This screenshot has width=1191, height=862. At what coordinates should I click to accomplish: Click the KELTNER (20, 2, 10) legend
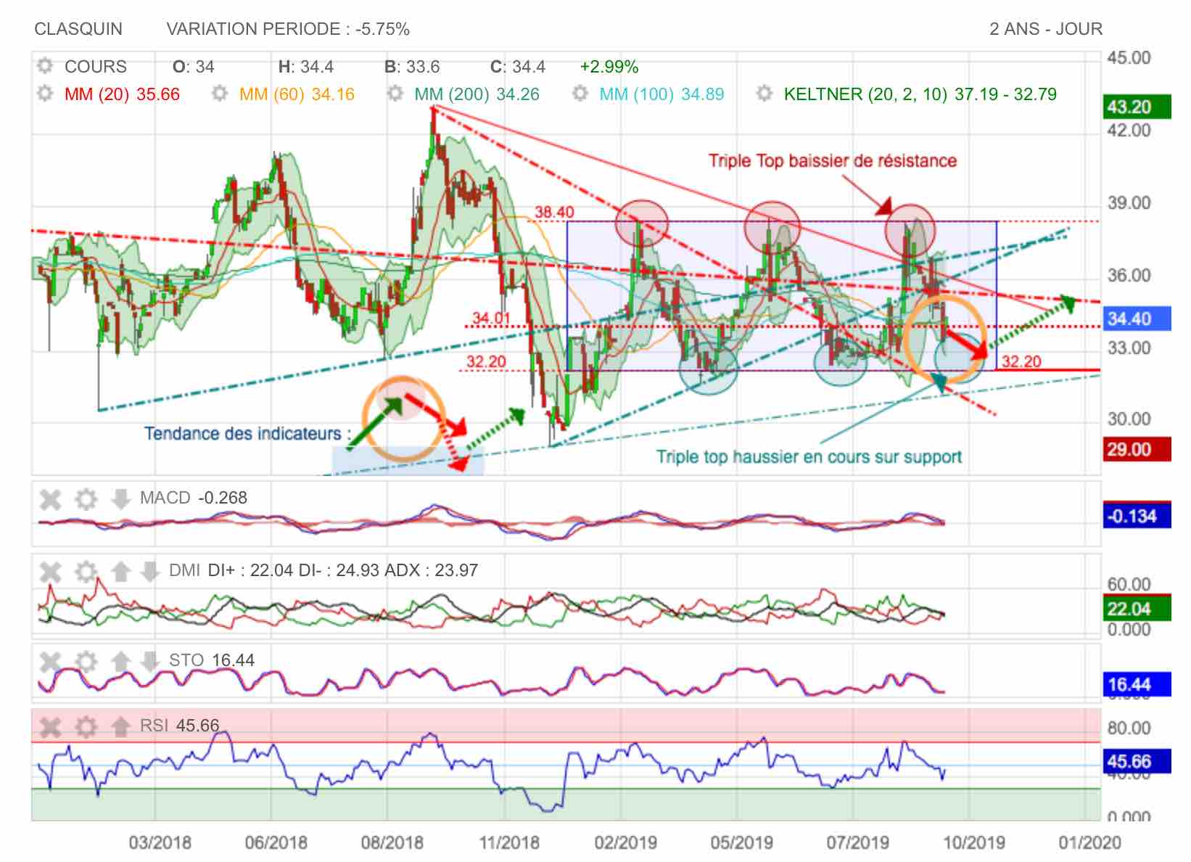[x=920, y=94]
